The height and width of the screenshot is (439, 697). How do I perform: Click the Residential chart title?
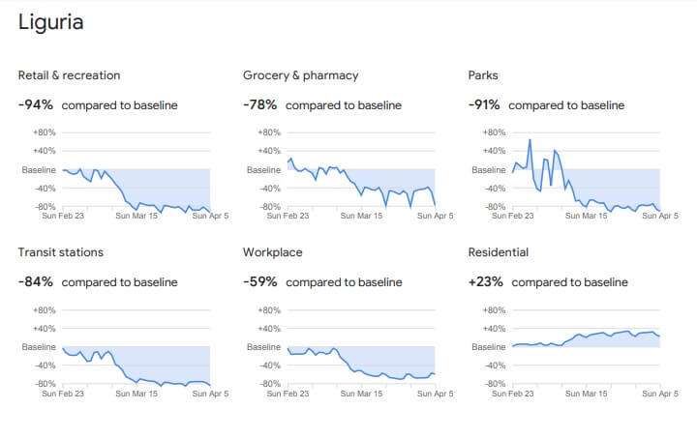(x=498, y=252)
